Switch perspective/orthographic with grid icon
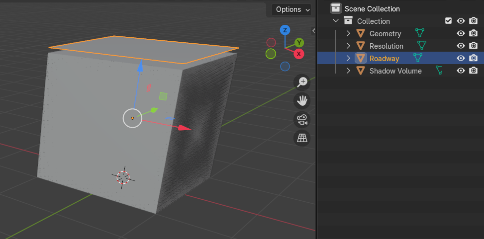This screenshot has width=484, height=239. (302, 138)
